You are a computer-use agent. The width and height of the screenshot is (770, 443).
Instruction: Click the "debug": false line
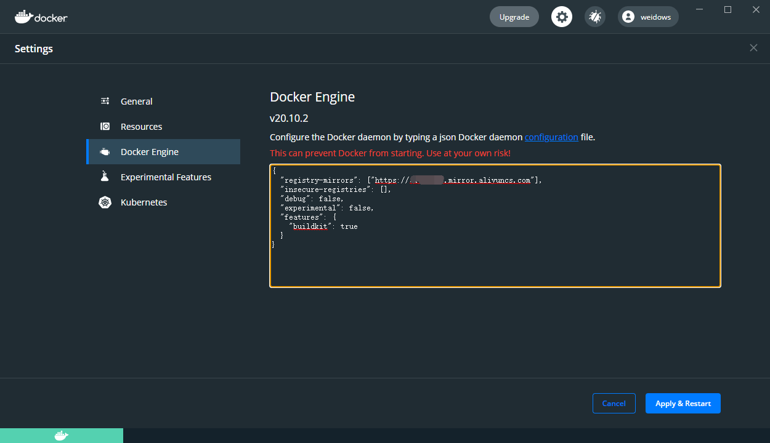pos(312,199)
